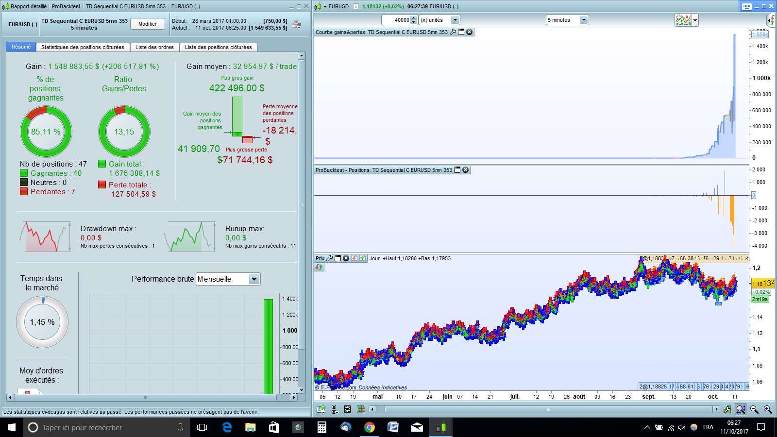Open the Liste des positions clôturées tab

point(219,47)
